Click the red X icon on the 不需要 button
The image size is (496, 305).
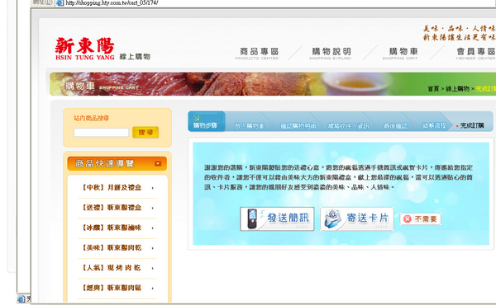coord(408,219)
